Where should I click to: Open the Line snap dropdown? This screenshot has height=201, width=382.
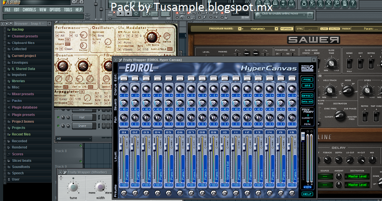[x=240, y=13]
